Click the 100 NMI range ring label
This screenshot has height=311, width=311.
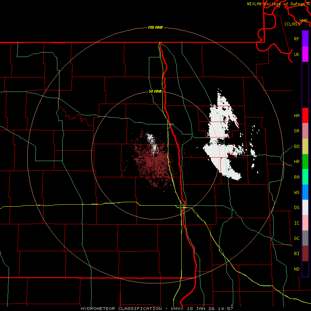155,27
